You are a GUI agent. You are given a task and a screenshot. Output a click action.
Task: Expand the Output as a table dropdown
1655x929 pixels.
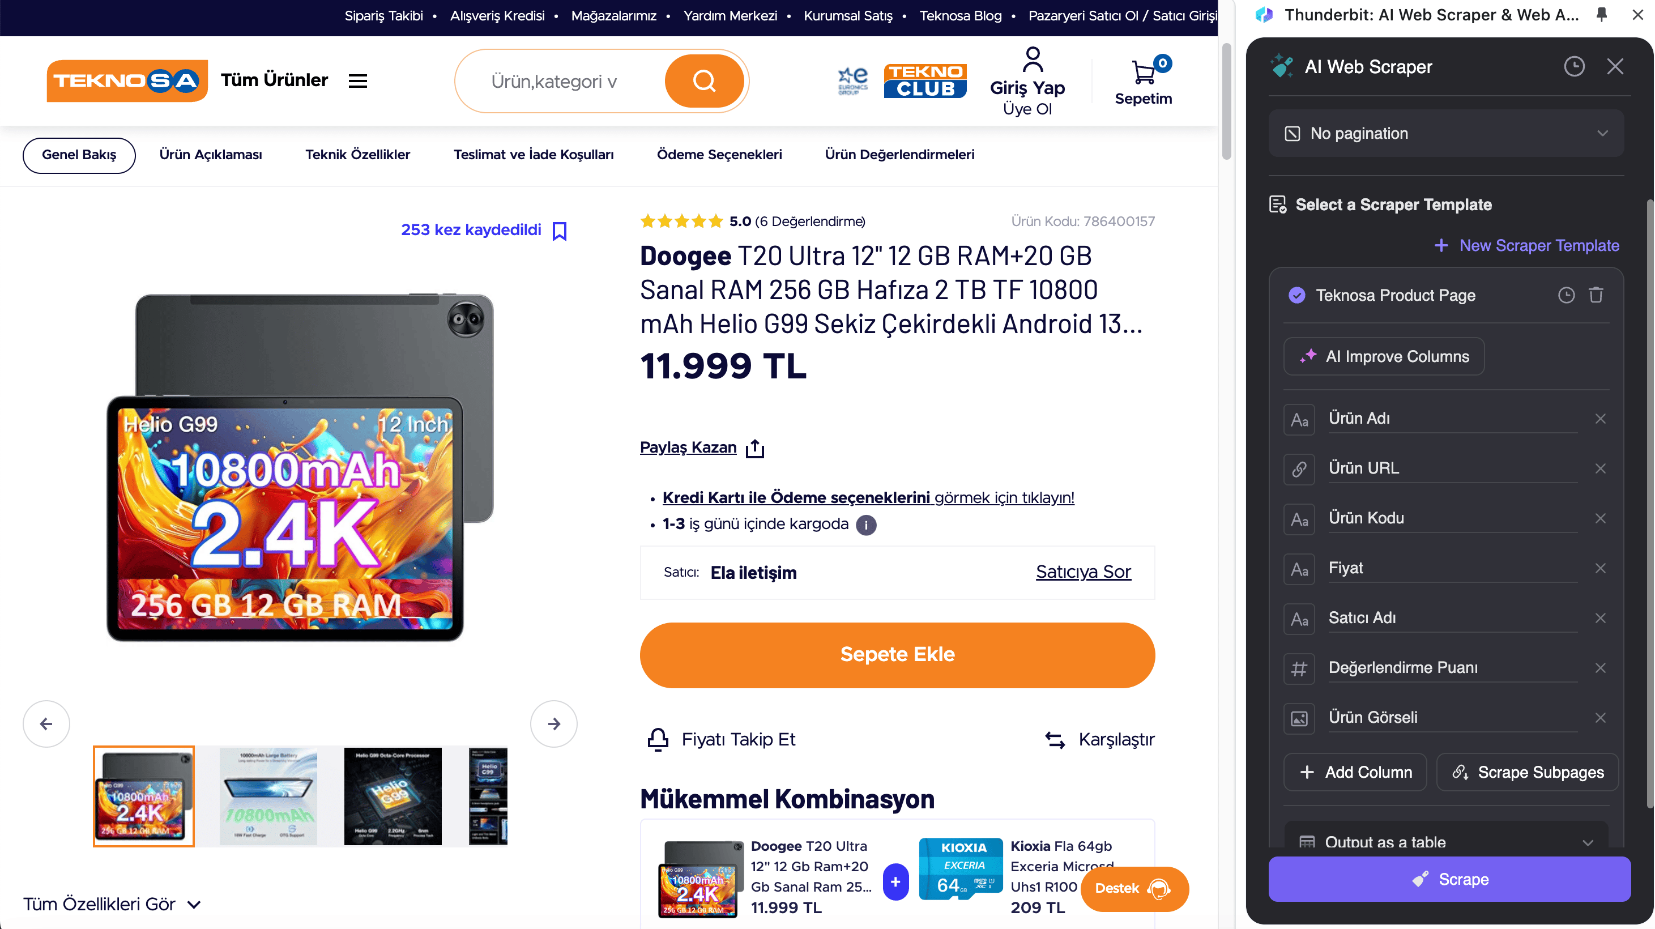[x=1445, y=842]
